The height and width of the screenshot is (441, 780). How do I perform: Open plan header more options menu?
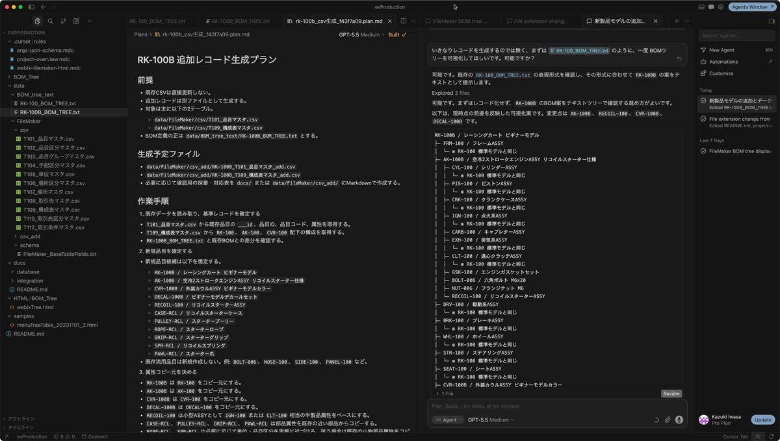pos(413,34)
